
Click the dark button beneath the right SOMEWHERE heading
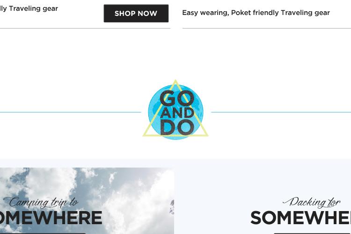pyautogui.click(x=312, y=234)
